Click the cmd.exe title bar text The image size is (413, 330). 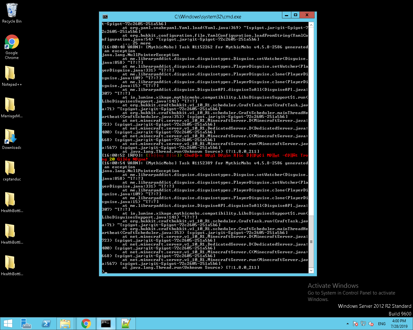[208, 16]
